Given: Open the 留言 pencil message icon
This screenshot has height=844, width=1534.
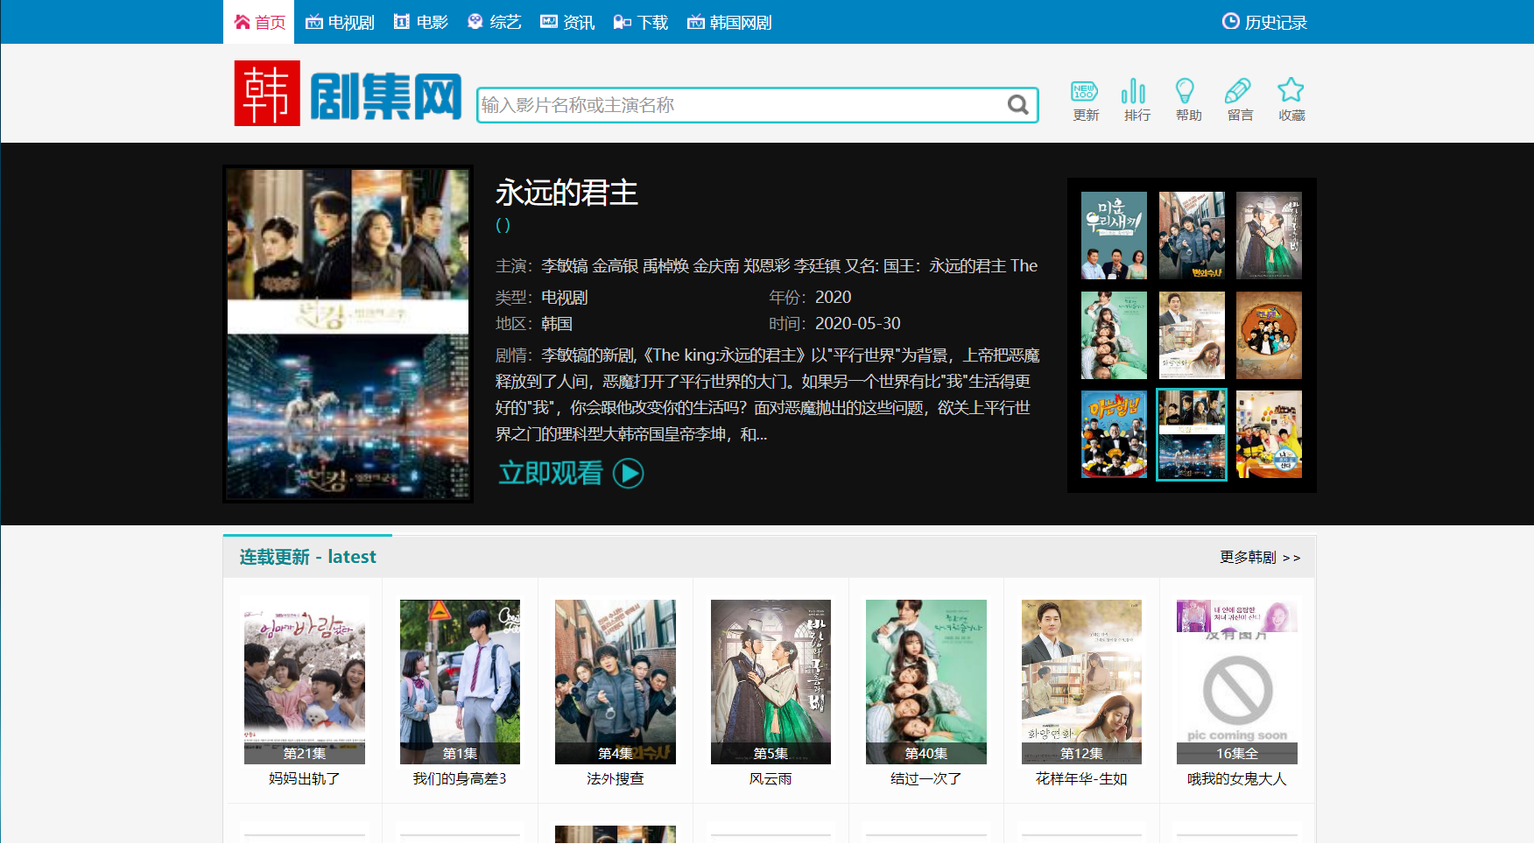Looking at the screenshot, I should click(x=1239, y=100).
